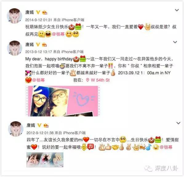View the 2012 post's photo collage thumbnail

[45, 160]
